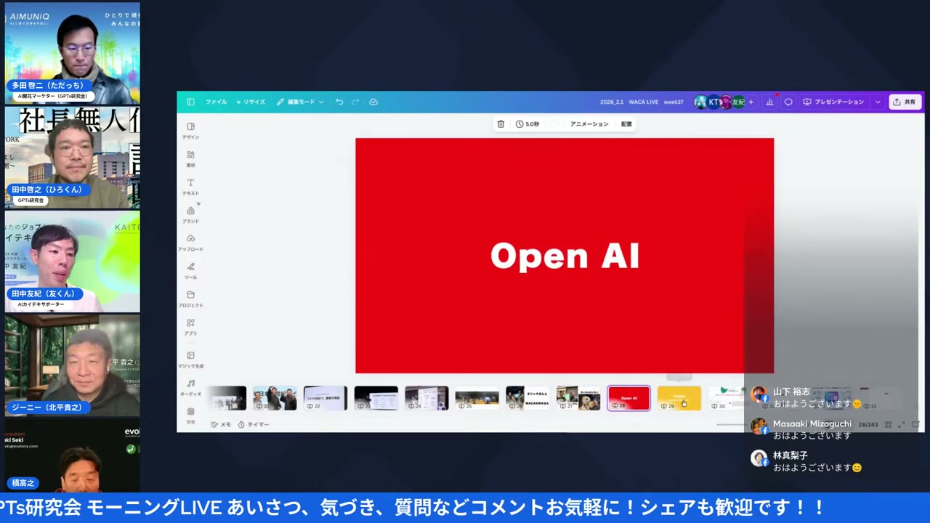Open the オーディオ (Audio) panel

[x=190, y=385]
